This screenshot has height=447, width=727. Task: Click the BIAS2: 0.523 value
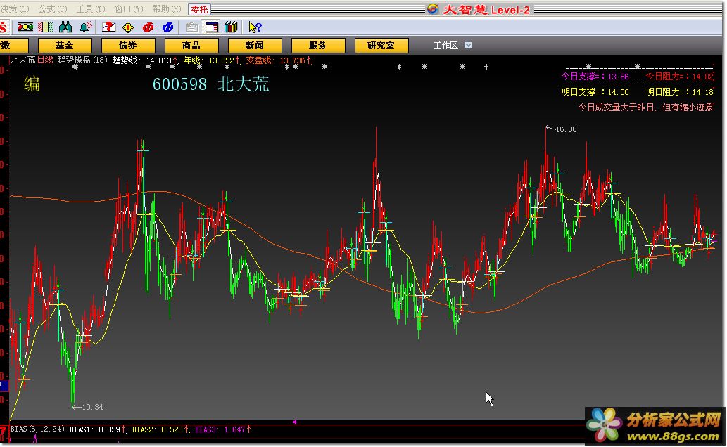[x=160, y=429]
